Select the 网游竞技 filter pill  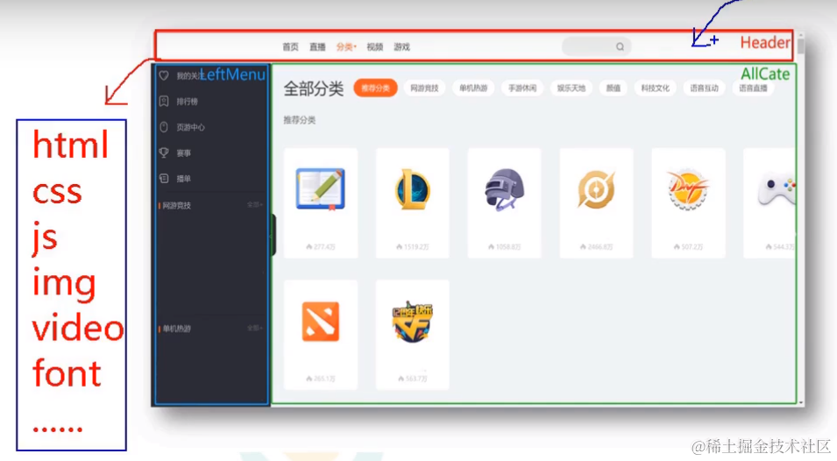(424, 88)
